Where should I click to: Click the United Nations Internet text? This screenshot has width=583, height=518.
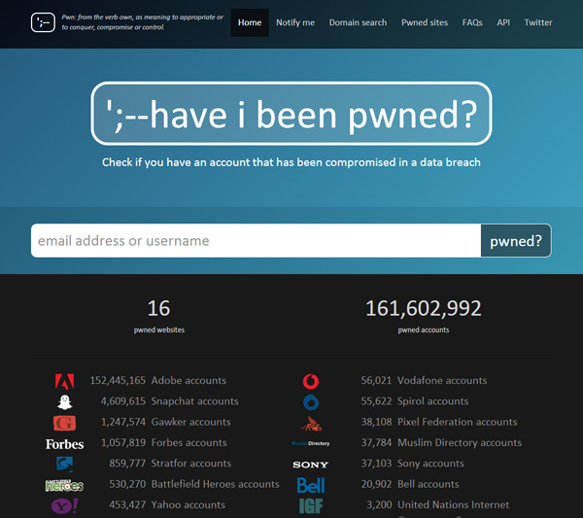pyautogui.click(x=453, y=505)
